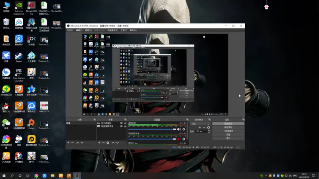Open Task View on the taskbar
319x179 pixels.
pos(28,176)
